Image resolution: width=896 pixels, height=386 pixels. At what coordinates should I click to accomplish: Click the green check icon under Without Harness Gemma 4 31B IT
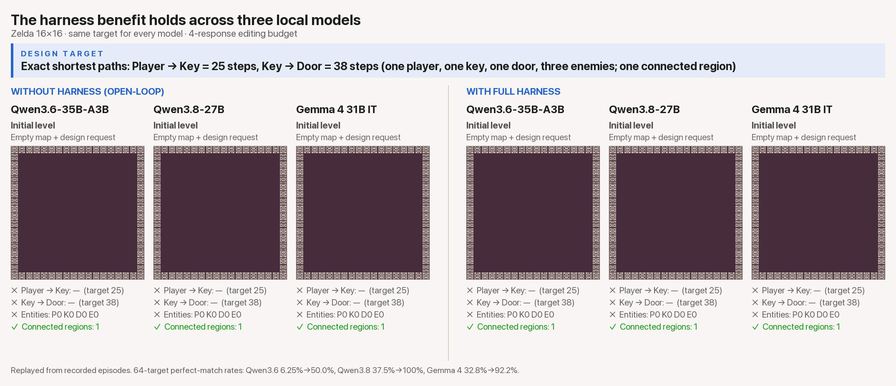coord(300,327)
